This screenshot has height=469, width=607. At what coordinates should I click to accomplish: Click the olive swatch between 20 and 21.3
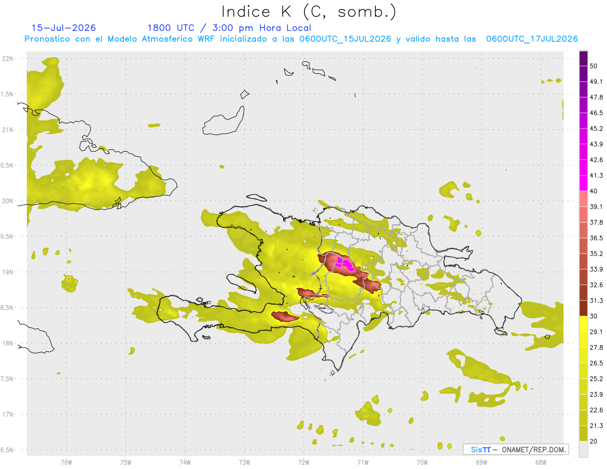(x=583, y=434)
